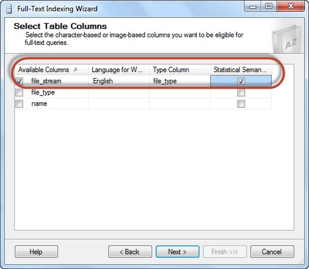Sort by the Available Columns header
309x269 pixels.
[52, 70]
